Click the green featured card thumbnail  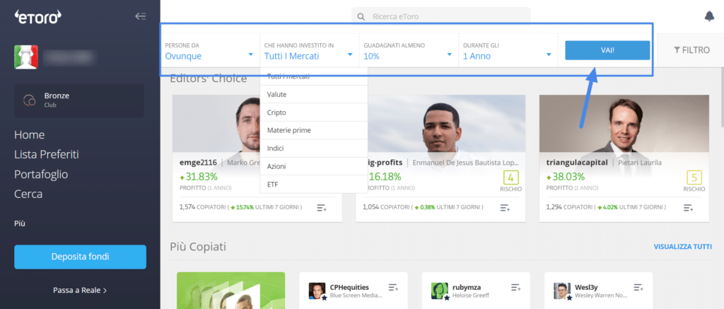click(x=231, y=291)
